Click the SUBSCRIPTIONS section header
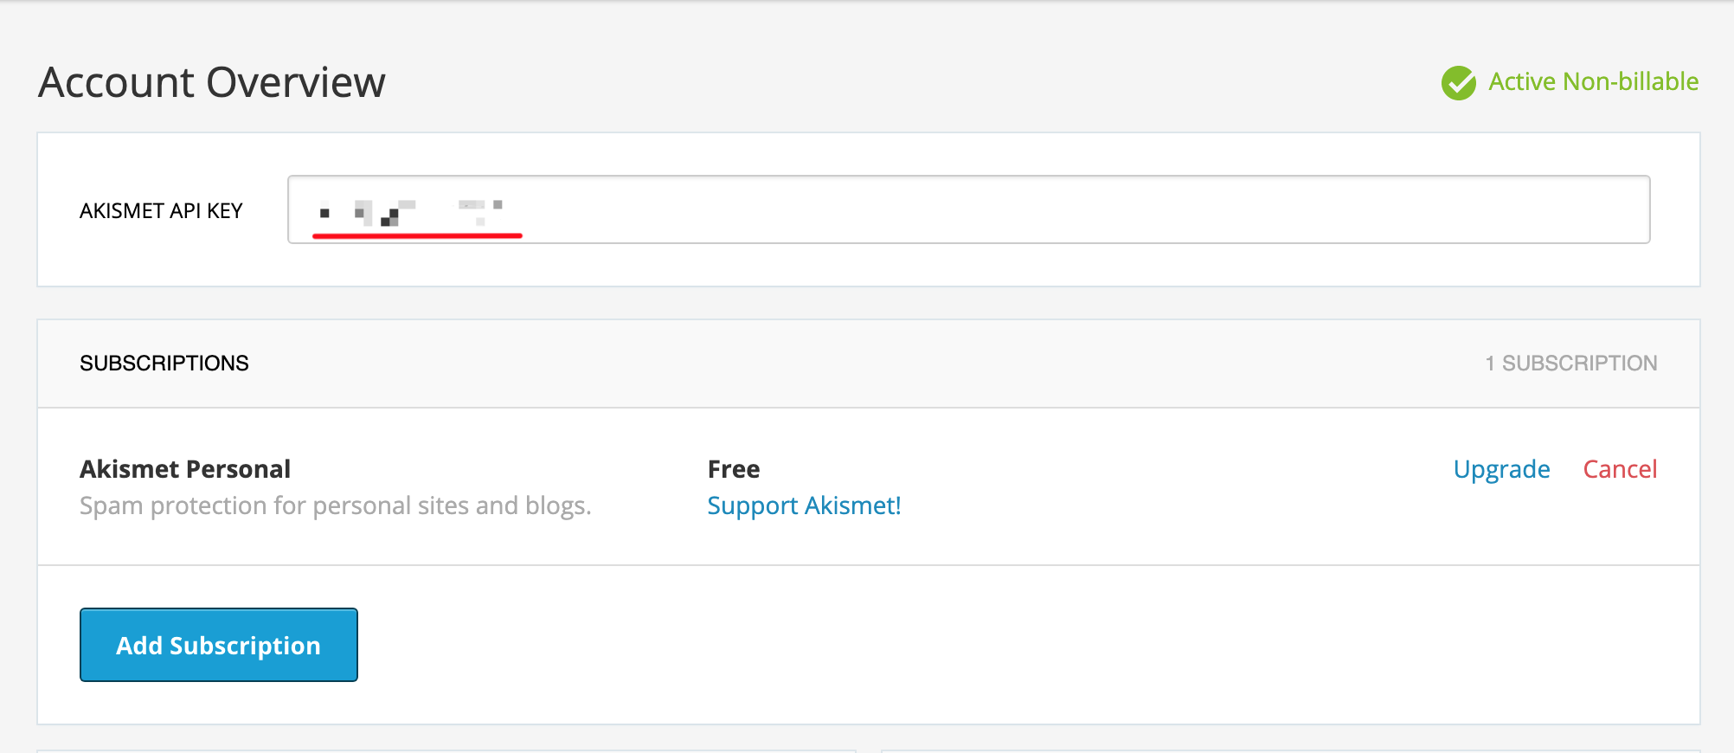Image resolution: width=1734 pixels, height=753 pixels. 164,364
